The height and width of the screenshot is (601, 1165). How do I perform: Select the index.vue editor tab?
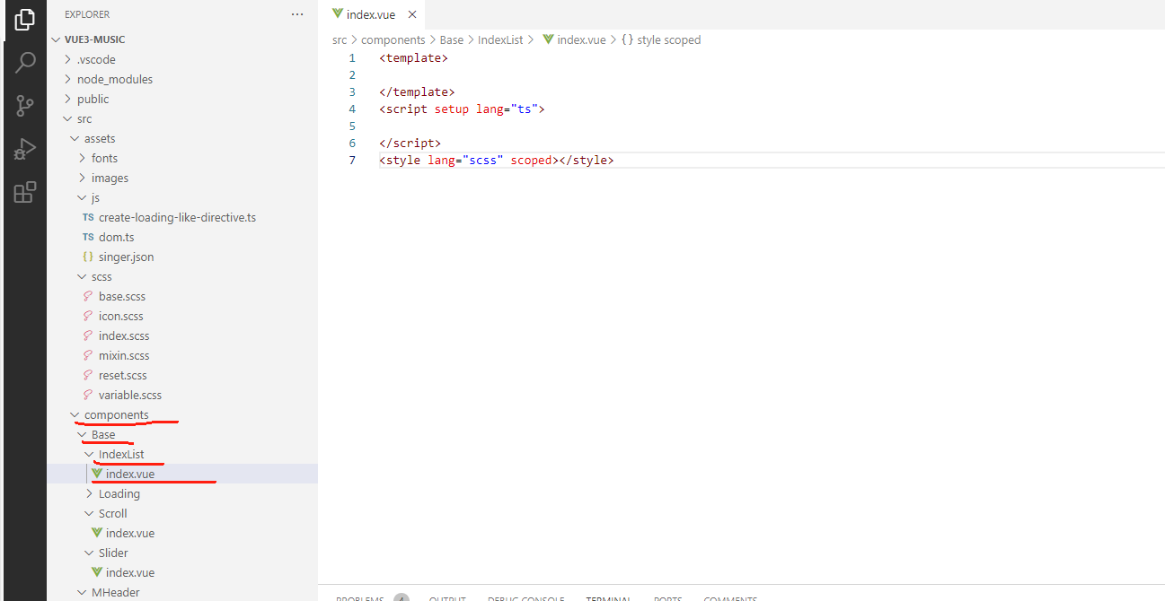373,14
